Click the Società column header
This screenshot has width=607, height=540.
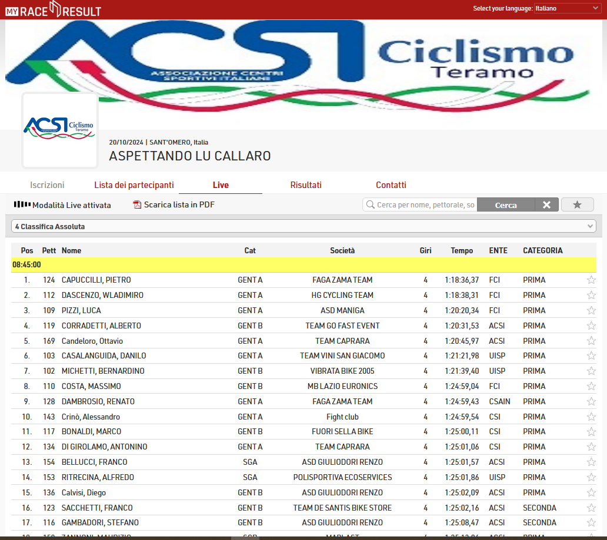pos(342,250)
